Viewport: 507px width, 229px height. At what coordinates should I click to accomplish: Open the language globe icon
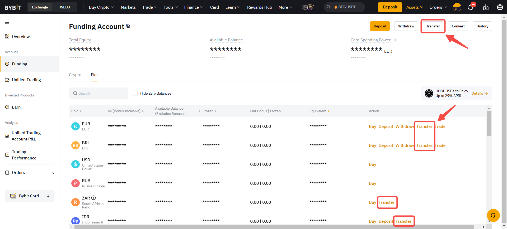tap(500, 7)
